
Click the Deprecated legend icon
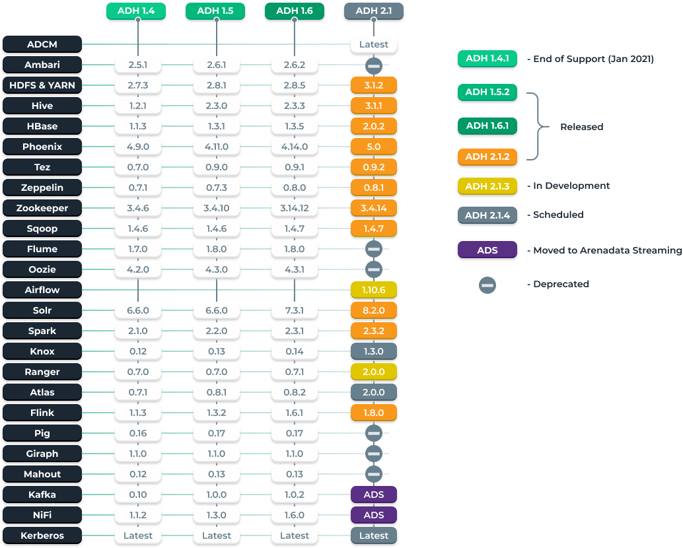point(487,285)
